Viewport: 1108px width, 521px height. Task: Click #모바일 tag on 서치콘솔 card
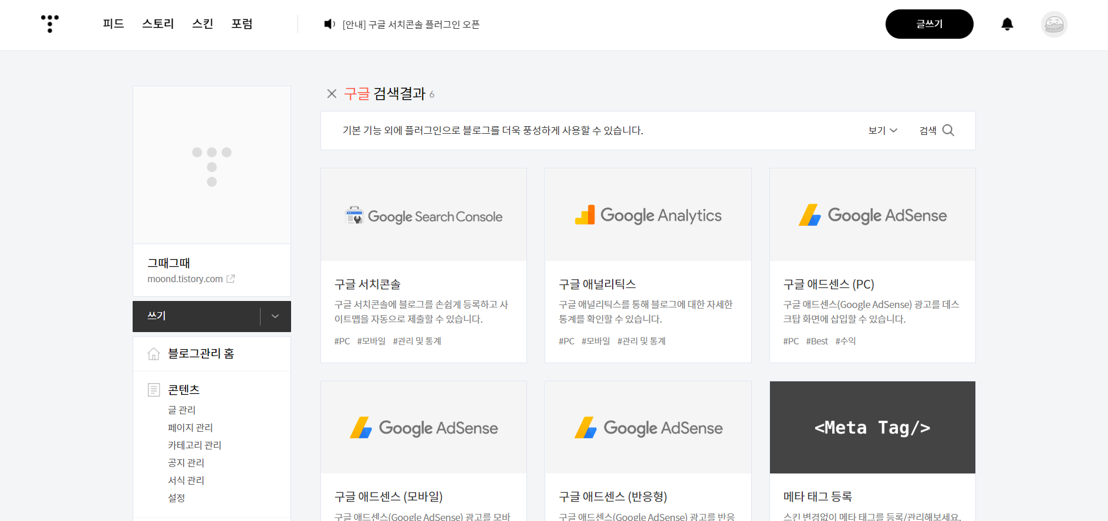coord(371,341)
